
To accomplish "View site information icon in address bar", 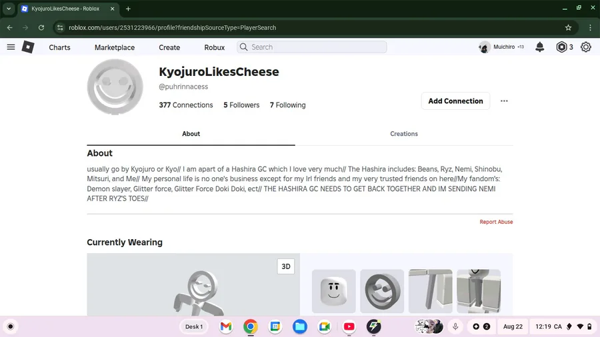I will pos(60,27).
